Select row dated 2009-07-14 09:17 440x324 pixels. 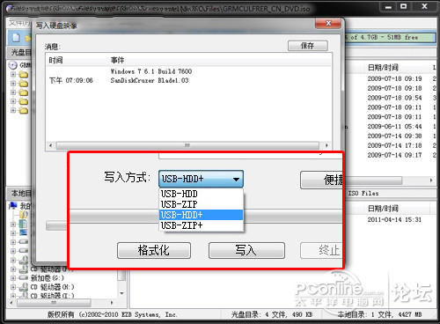[x=394, y=155]
